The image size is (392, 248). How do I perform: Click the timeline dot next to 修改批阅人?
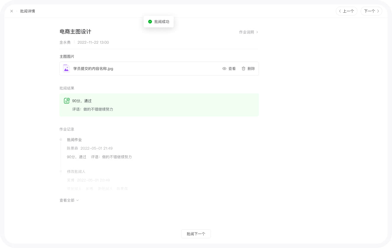pyautogui.click(x=61, y=171)
